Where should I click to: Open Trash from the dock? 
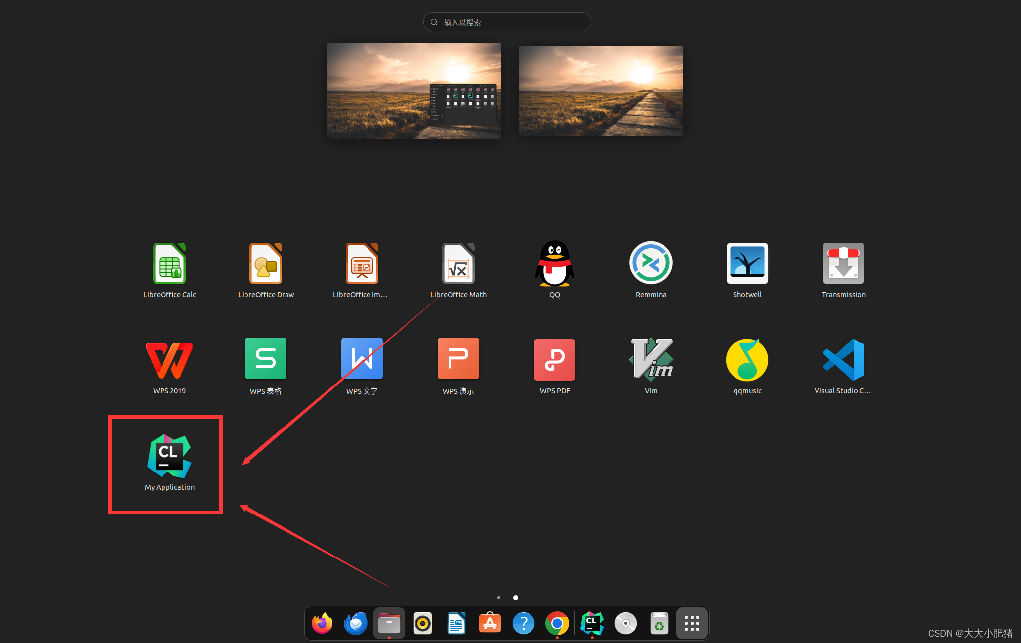(x=659, y=623)
